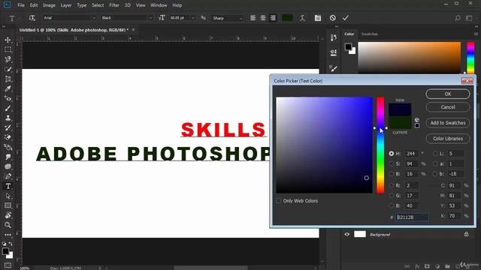The image size is (481, 270).
Task: Left align the text
Action: coord(253,18)
